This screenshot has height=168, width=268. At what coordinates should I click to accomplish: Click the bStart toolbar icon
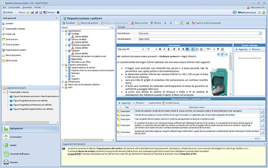click(4, 13)
